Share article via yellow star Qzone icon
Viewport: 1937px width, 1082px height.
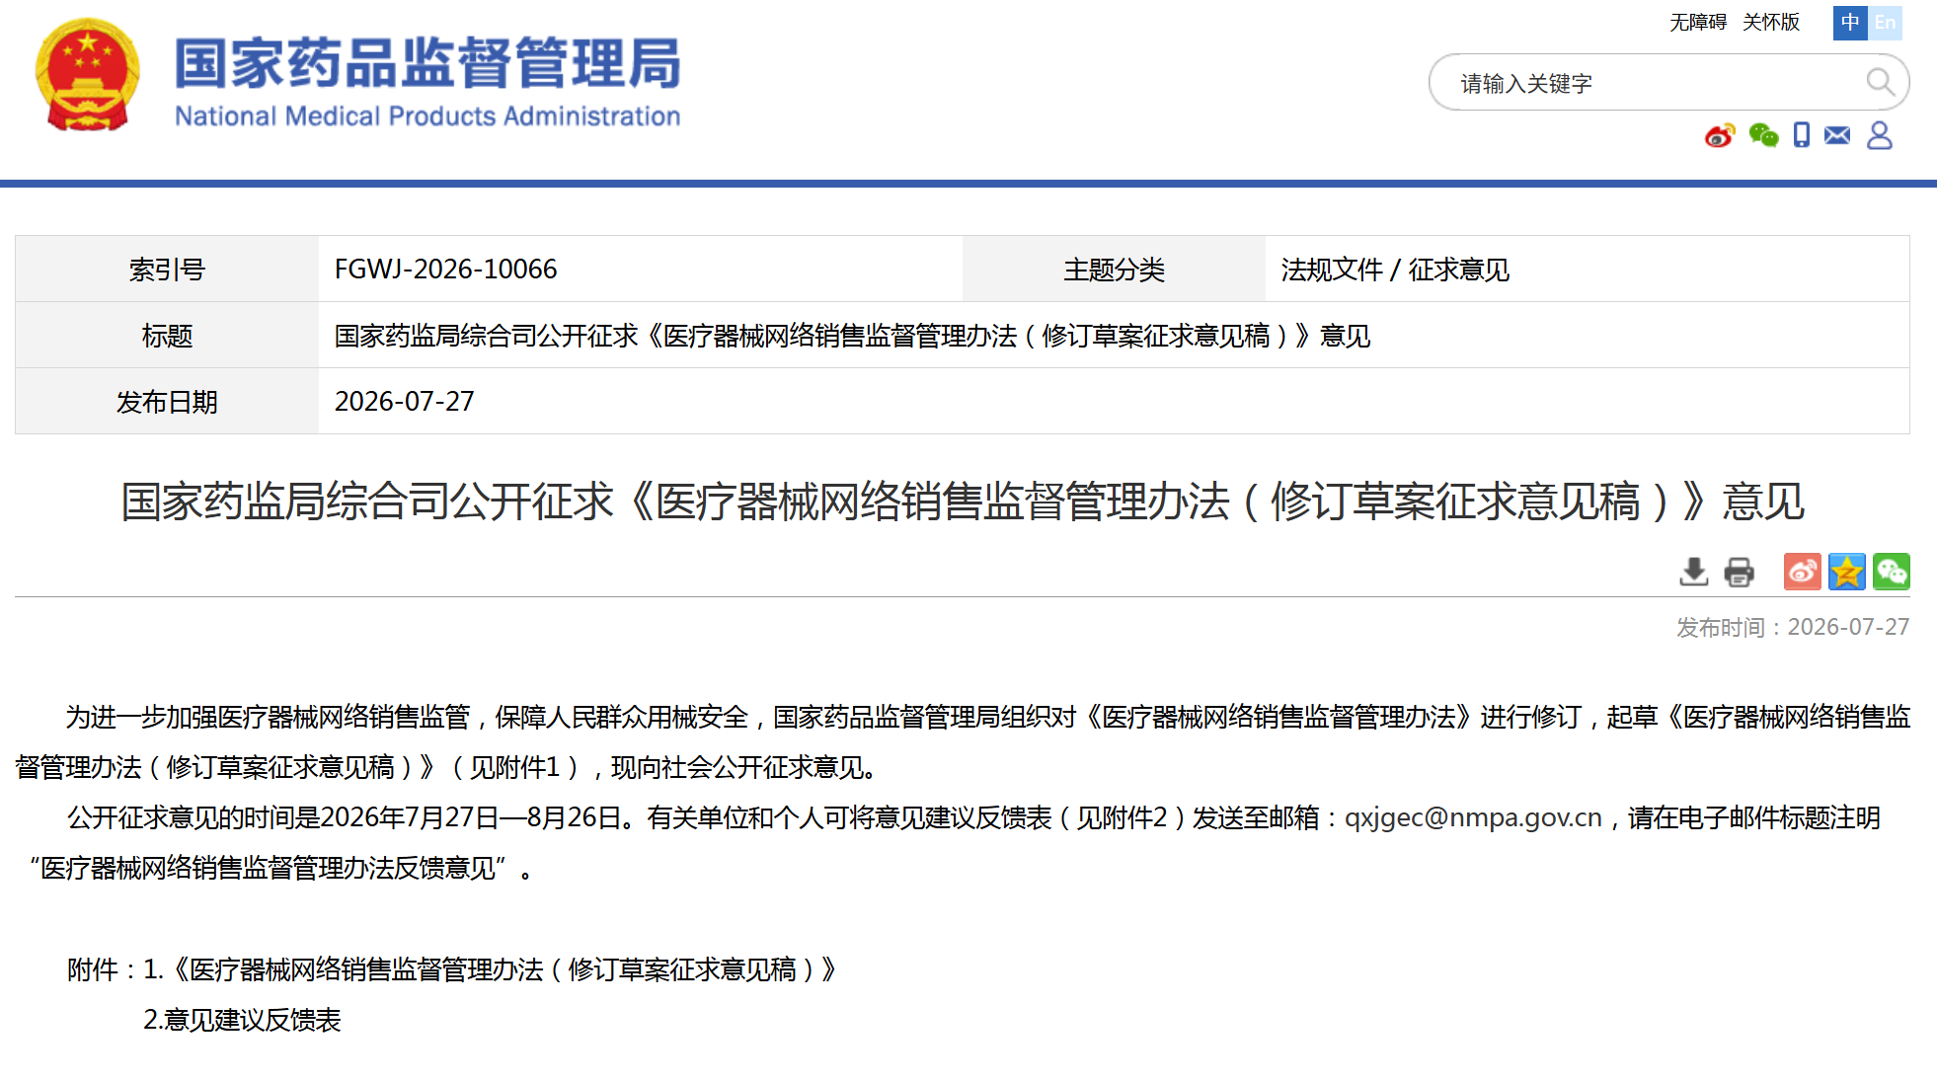point(1846,572)
